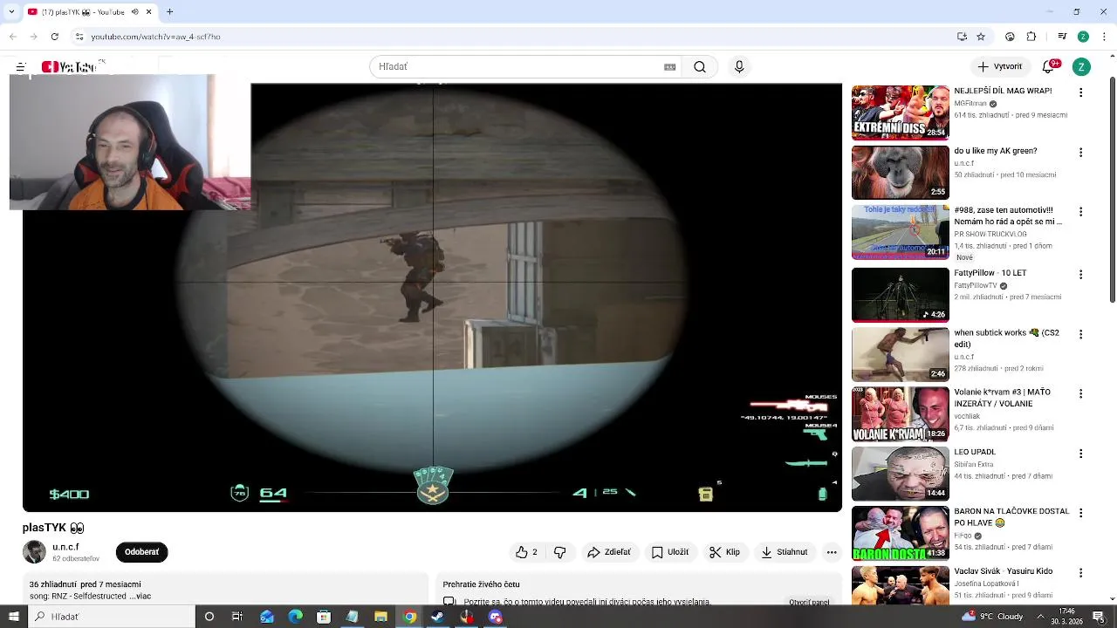Open the #988 automotiv trucker vlog thumbnail

click(x=900, y=233)
